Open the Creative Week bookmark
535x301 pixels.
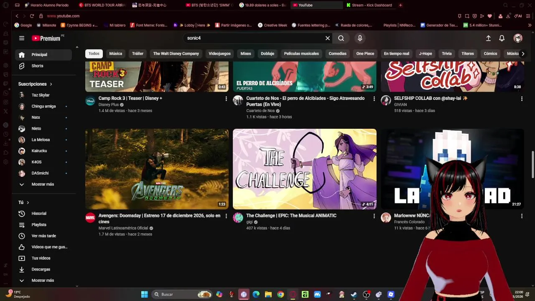273,25
